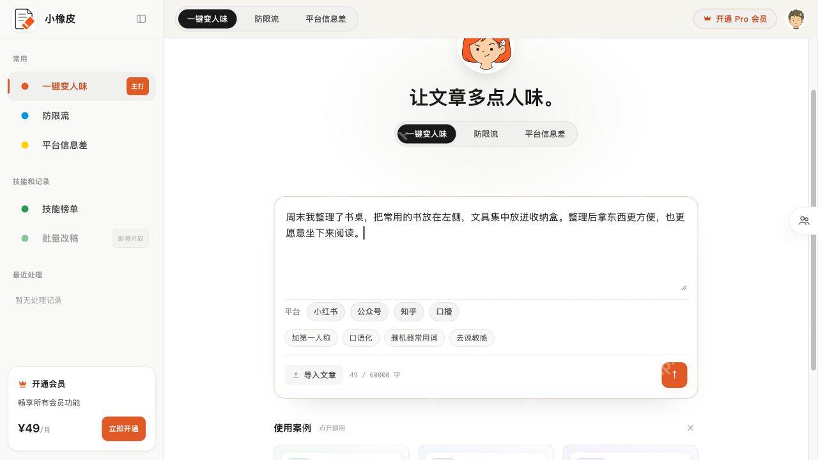The image size is (818, 460).
Task: Close the 使用案例 section with X
Action: (690, 428)
